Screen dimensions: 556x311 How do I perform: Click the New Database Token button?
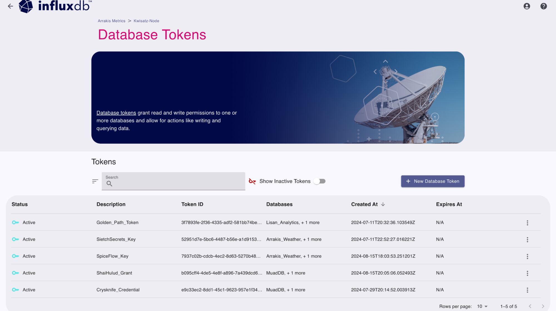[x=433, y=181]
